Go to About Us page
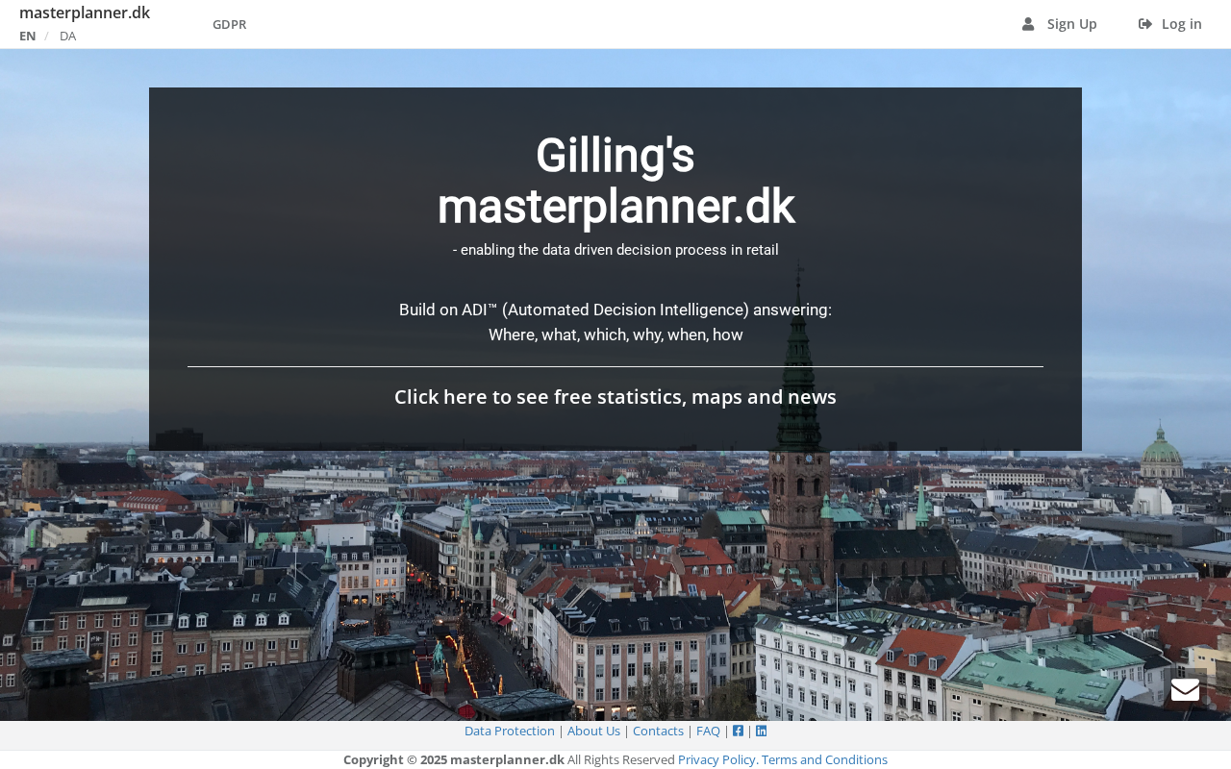 (x=593, y=731)
